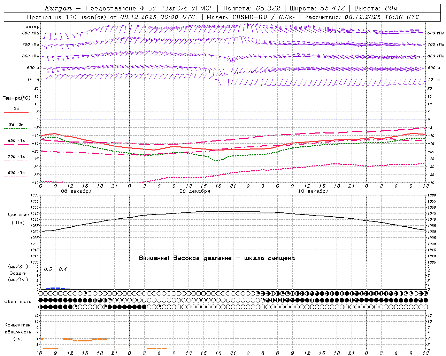
Task: Select the '(мм/3ч.)' precipitation unit label
Action: point(18,267)
